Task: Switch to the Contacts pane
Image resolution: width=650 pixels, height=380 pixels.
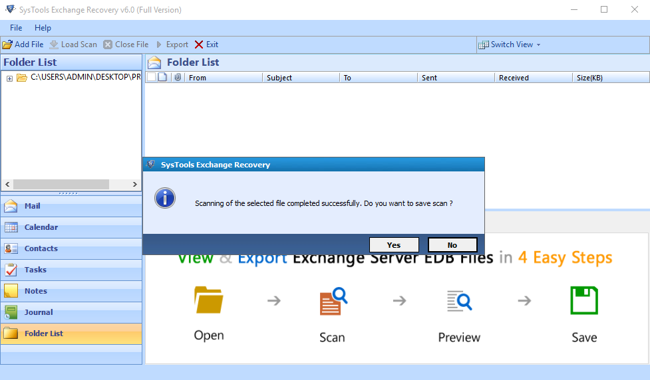Action: (71, 248)
